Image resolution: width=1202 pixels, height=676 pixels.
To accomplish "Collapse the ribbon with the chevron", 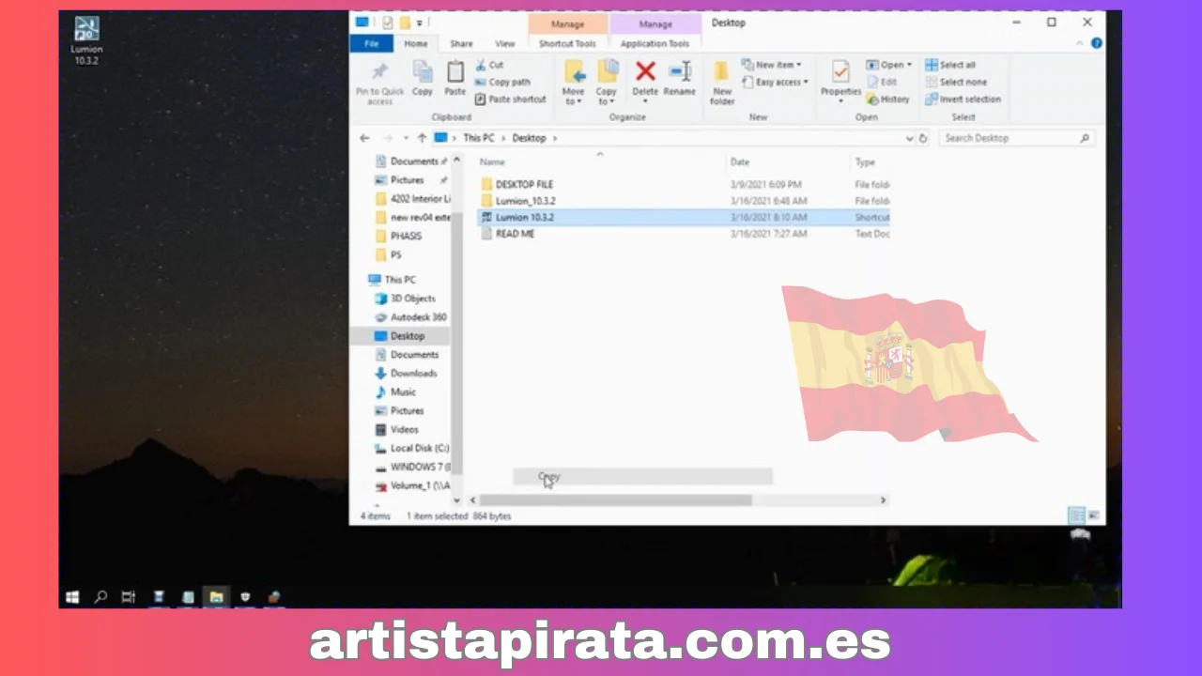I will [x=1081, y=43].
